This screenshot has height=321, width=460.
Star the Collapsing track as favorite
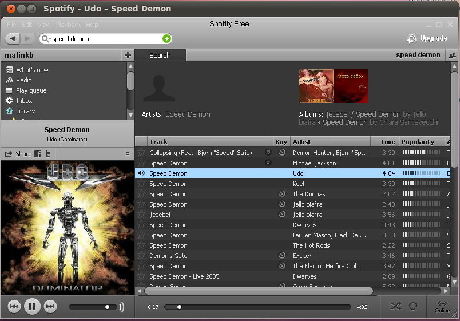pyautogui.click(x=141, y=153)
